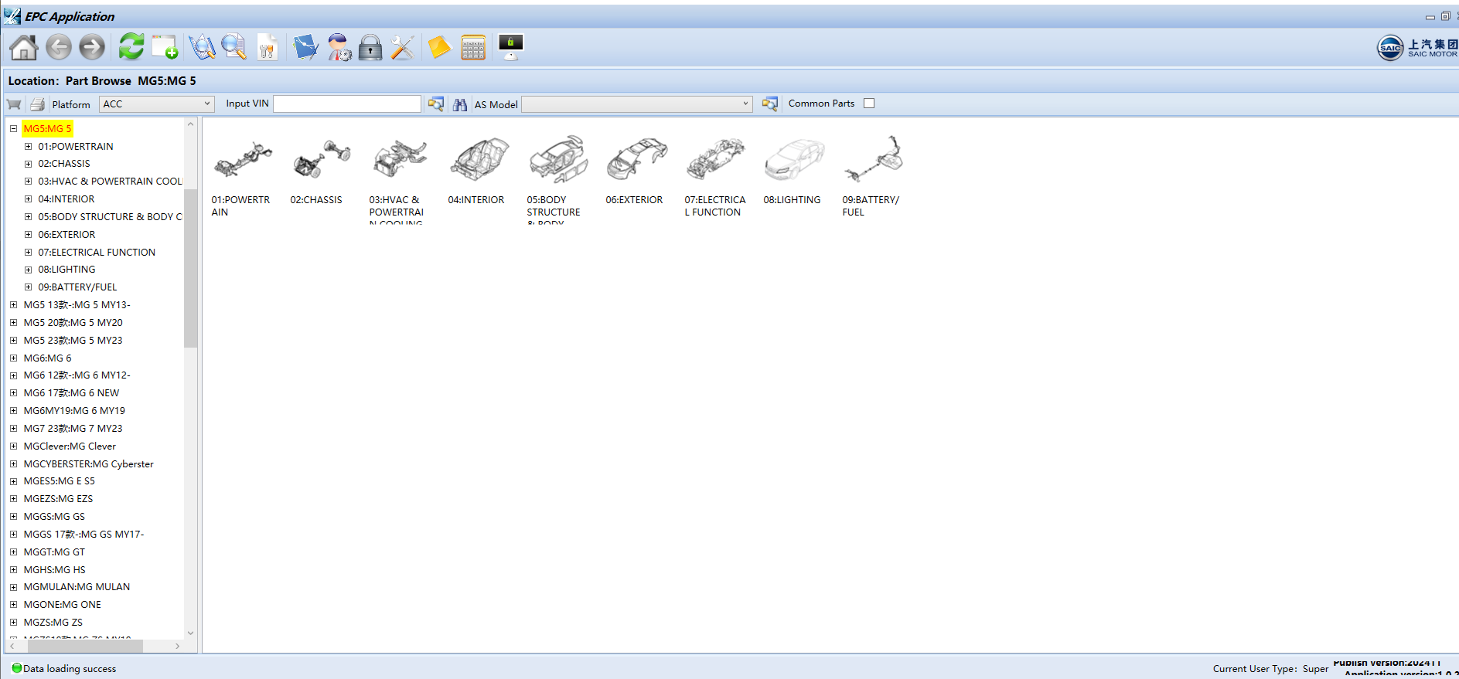Open the wrench and screwdriver tools icon
This screenshot has width=1459, height=679.
pyautogui.click(x=403, y=48)
